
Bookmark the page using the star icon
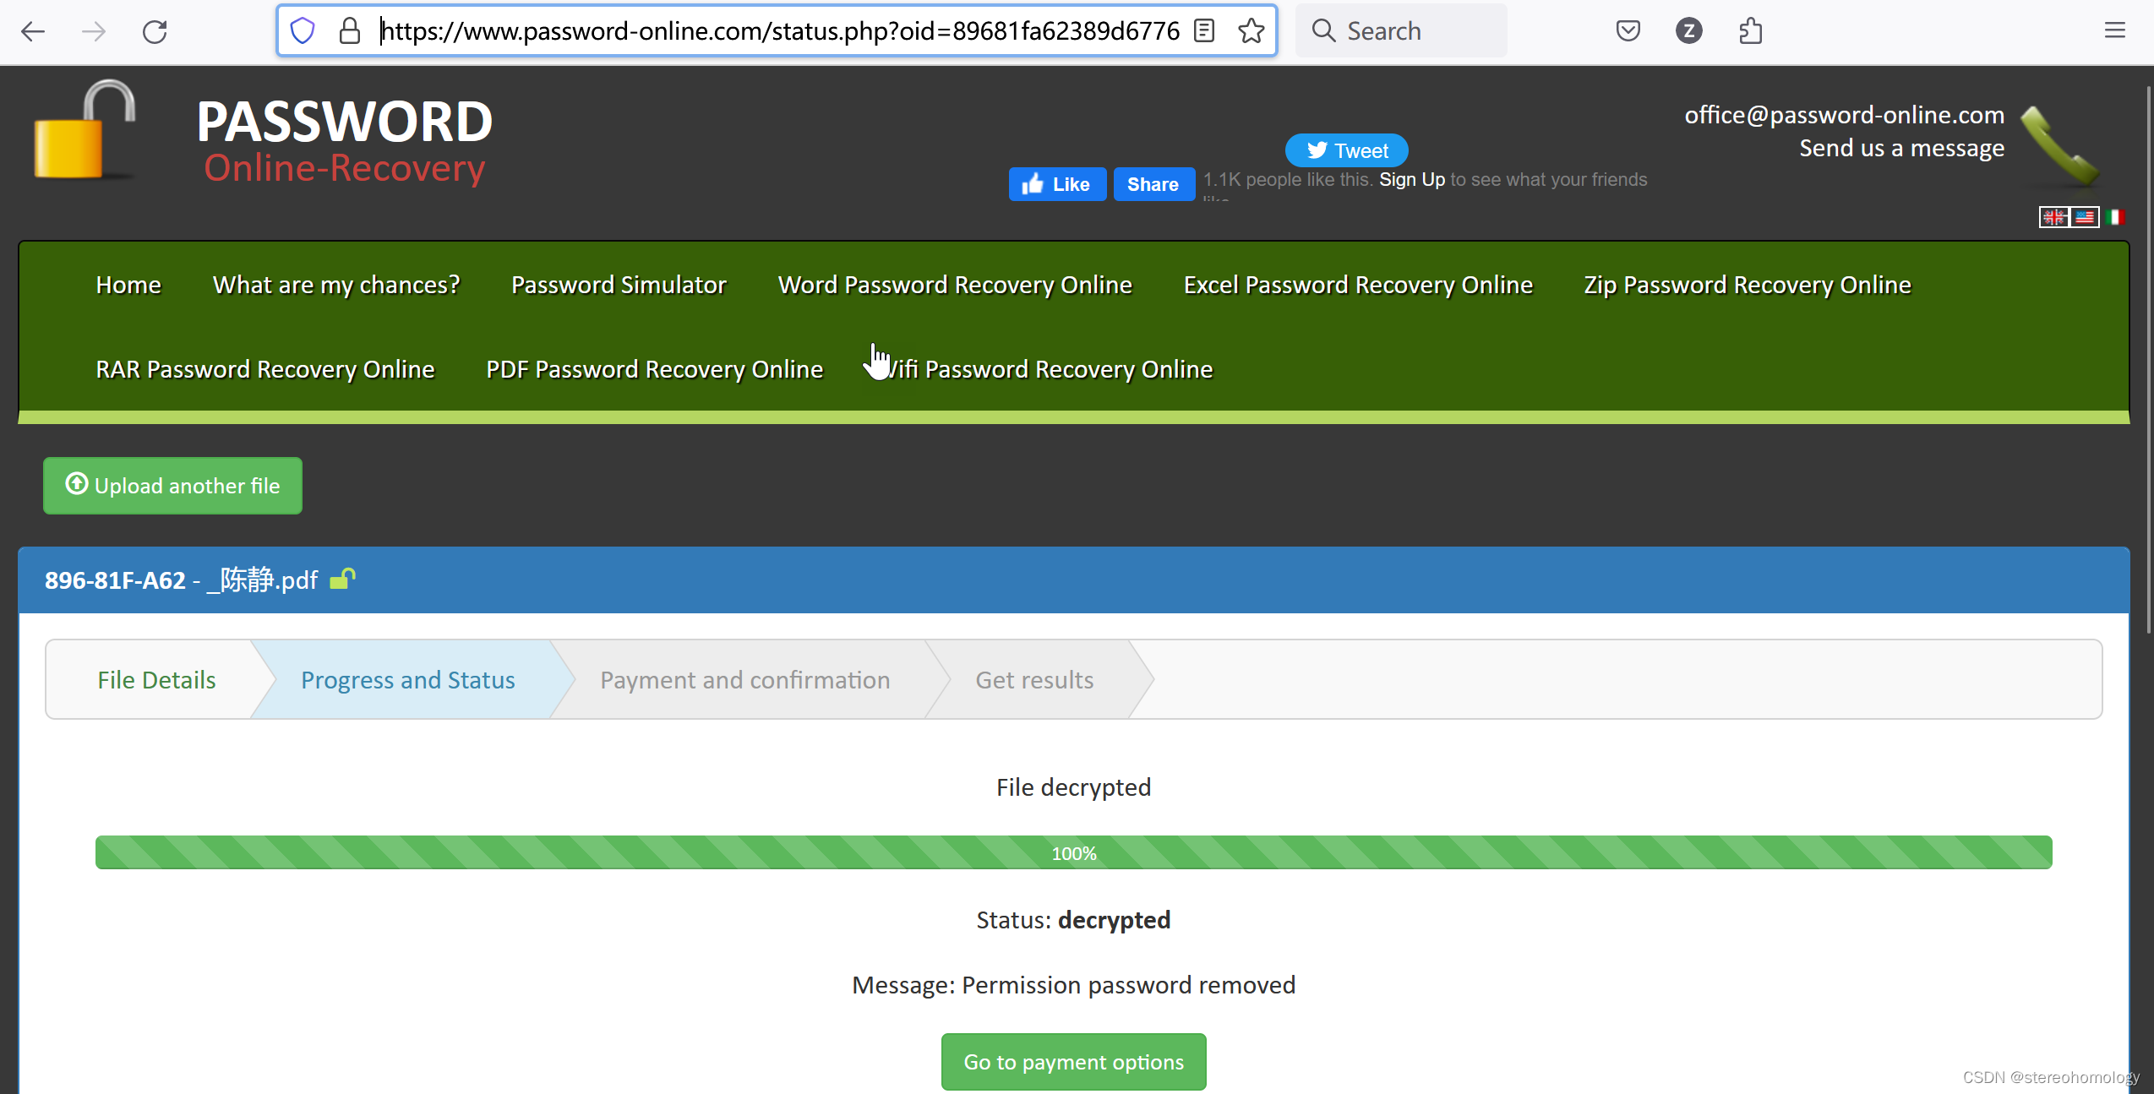(x=1251, y=31)
